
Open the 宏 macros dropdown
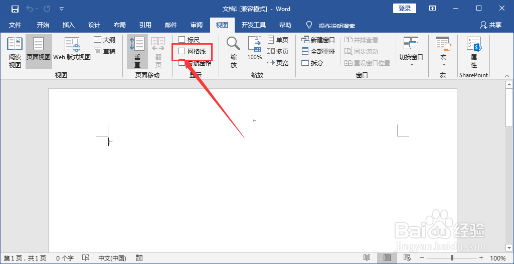(x=443, y=52)
